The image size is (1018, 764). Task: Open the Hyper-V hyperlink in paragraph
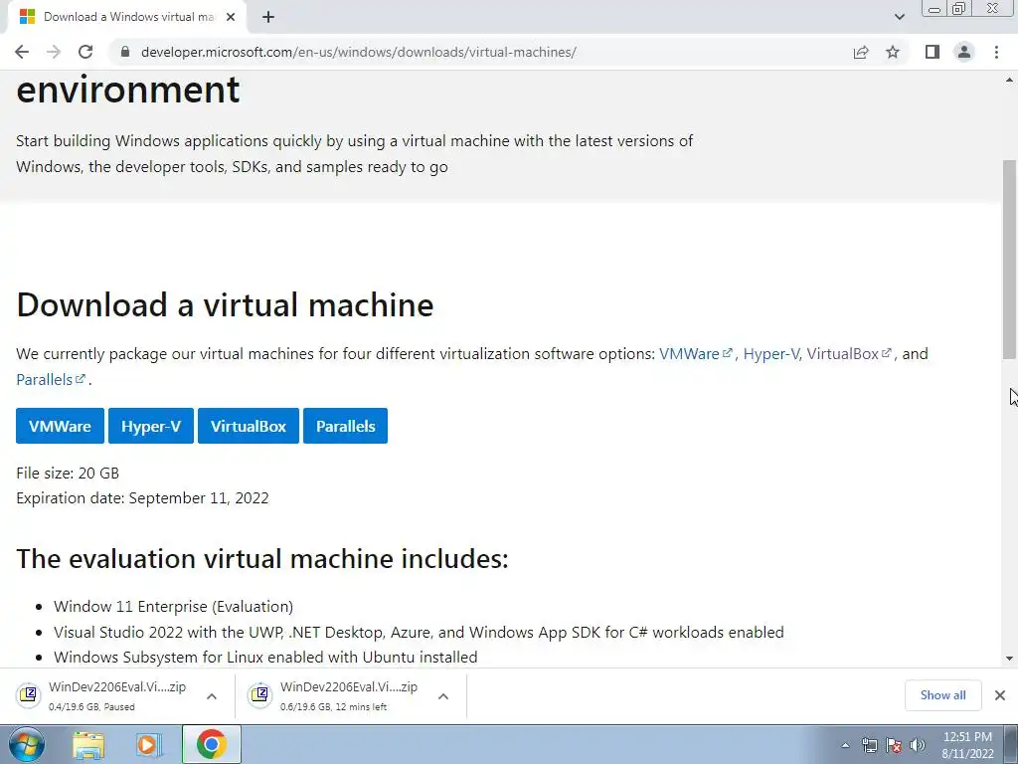(771, 354)
